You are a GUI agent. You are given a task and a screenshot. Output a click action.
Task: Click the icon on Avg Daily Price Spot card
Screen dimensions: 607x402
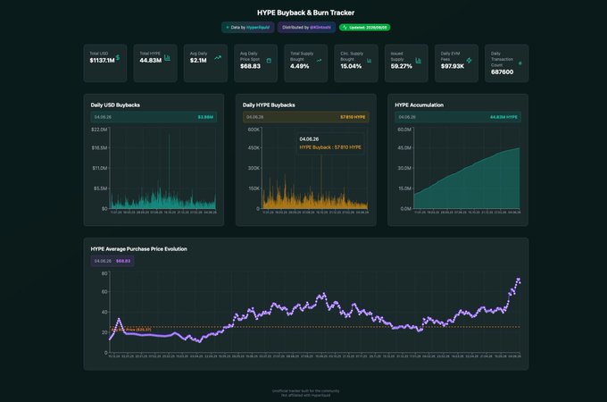(269, 61)
